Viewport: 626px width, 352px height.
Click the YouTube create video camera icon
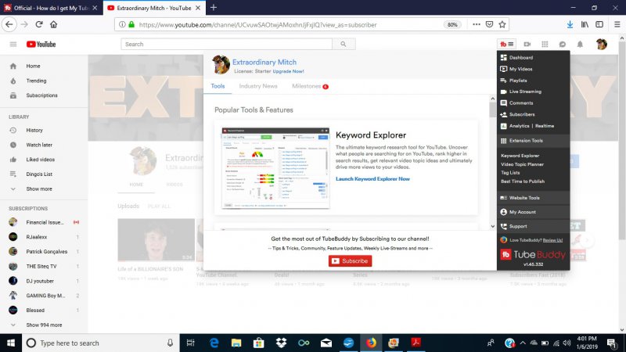[527, 44]
